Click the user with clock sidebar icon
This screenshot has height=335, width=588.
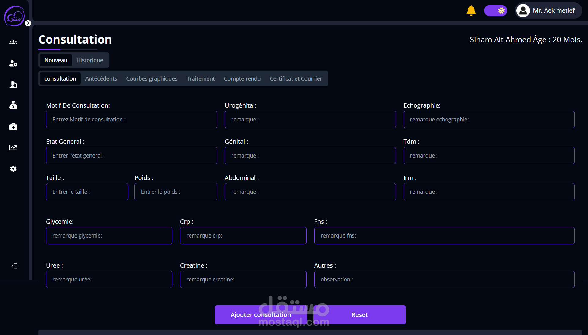point(13,63)
